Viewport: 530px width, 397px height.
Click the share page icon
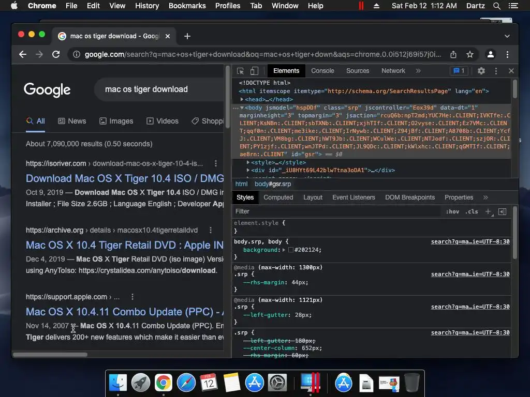pos(453,54)
